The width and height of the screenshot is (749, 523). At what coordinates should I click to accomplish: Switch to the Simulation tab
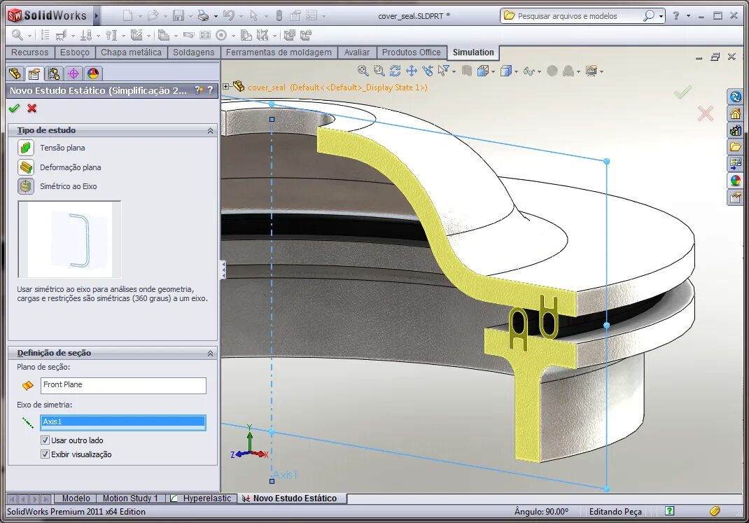474,52
